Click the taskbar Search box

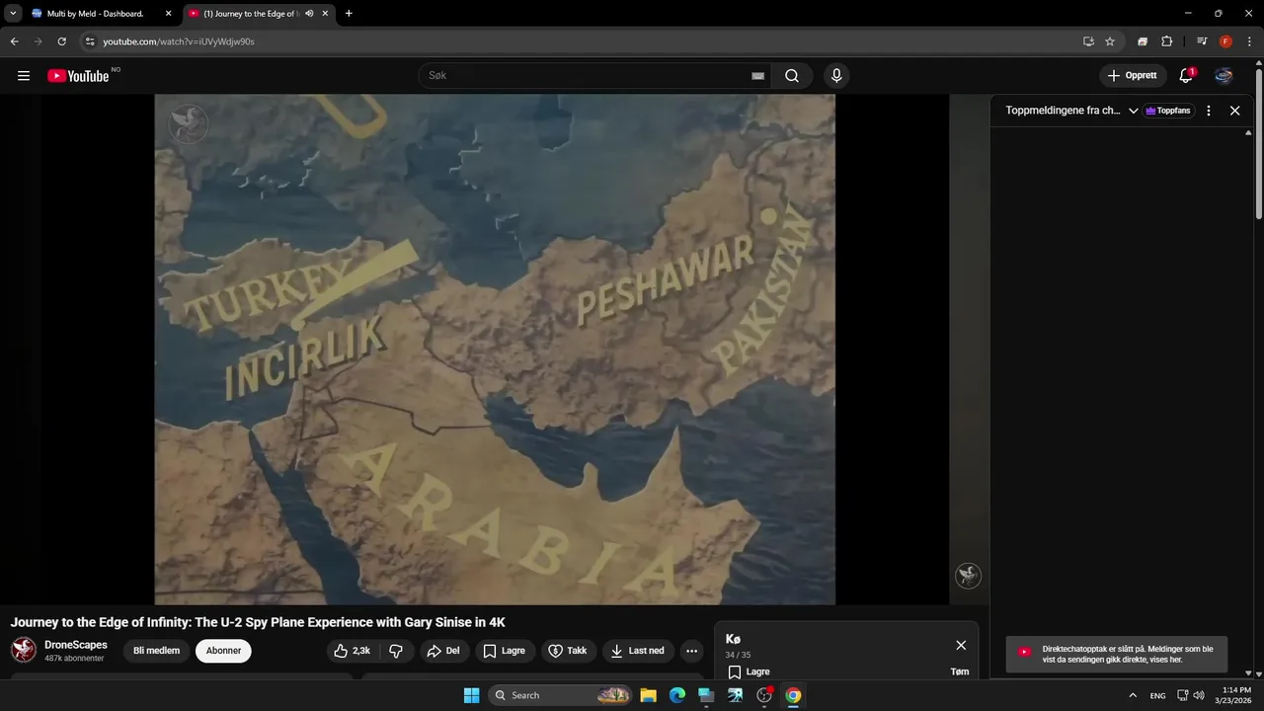point(560,695)
